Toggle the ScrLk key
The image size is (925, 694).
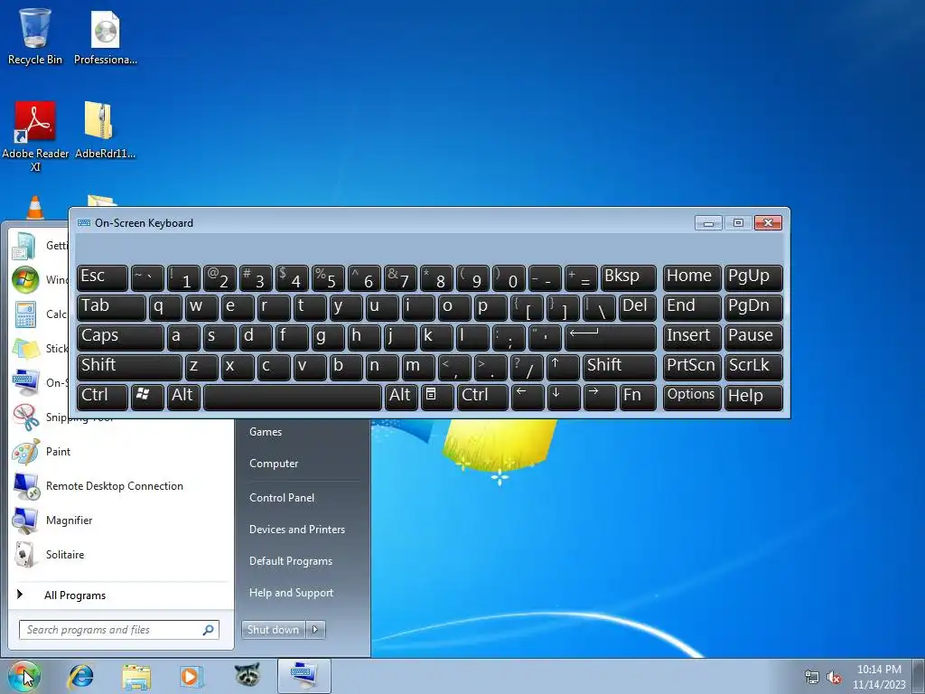coord(753,367)
